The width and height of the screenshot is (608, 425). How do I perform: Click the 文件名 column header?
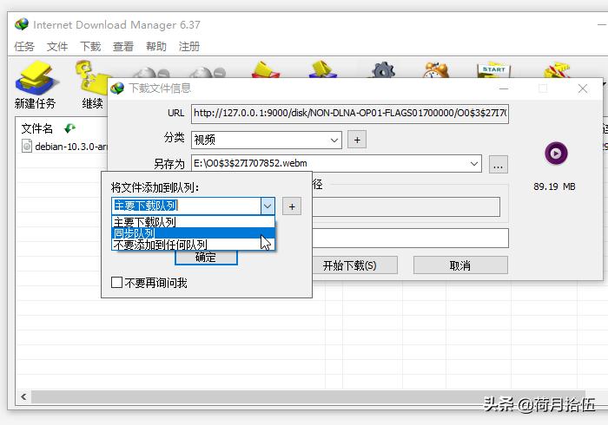tap(37, 128)
